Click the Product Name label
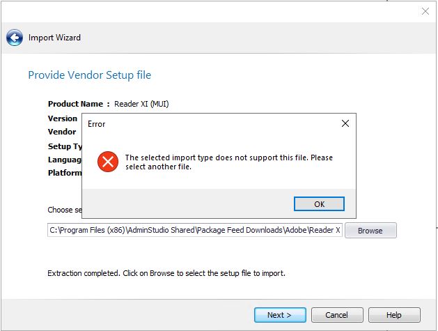The height and width of the screenshot is (331, 438). [x=78, y=104]
